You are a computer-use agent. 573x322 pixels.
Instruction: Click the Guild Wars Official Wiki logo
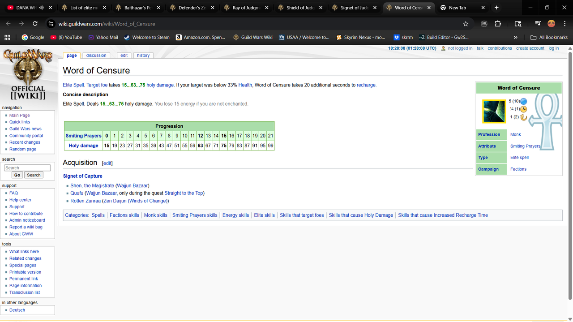point(28,74)
